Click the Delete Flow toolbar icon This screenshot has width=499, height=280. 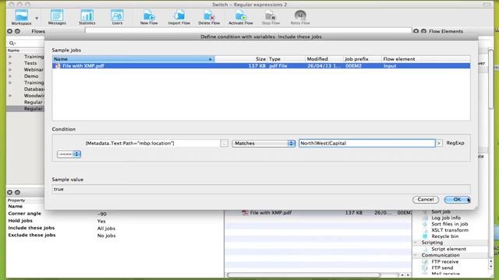[x=209, y=17]
